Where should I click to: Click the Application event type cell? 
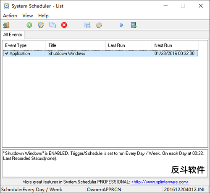tap(20, 53)
